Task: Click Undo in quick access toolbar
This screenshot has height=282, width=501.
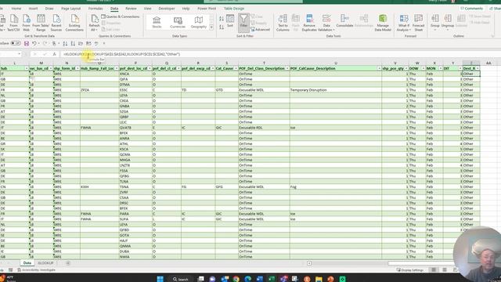Action: point(34,43)
